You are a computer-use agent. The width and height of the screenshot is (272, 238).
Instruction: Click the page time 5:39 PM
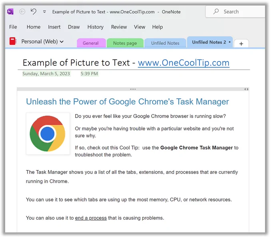click(89, 74)
